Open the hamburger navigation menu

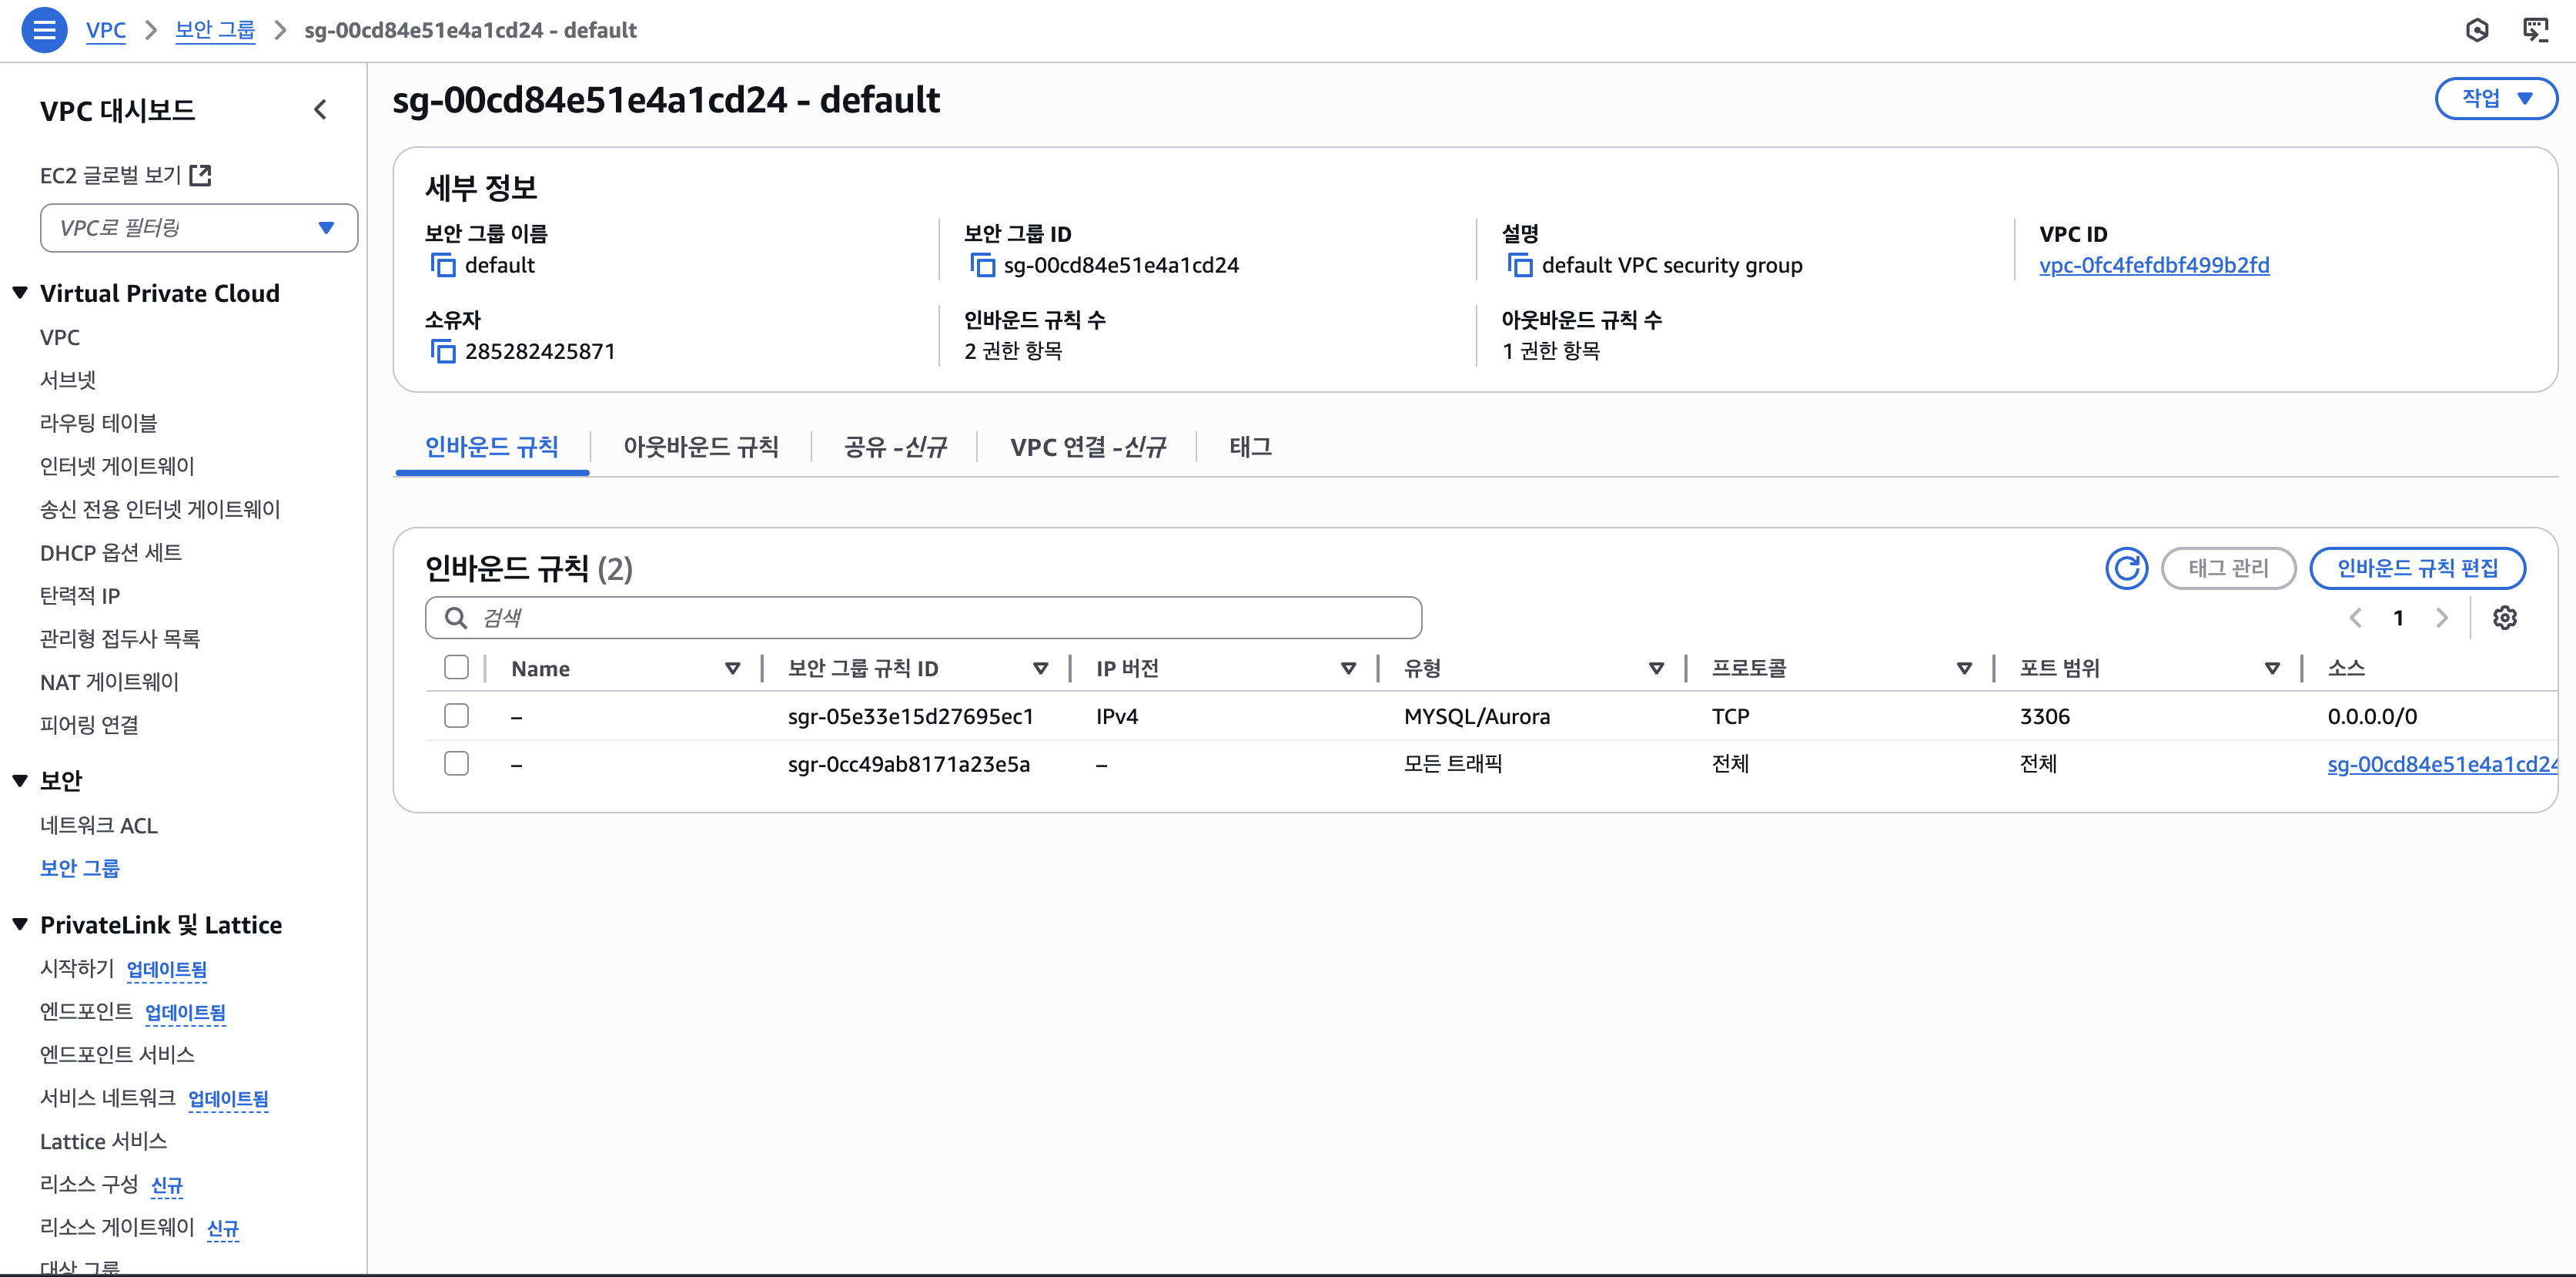(44, 30)
